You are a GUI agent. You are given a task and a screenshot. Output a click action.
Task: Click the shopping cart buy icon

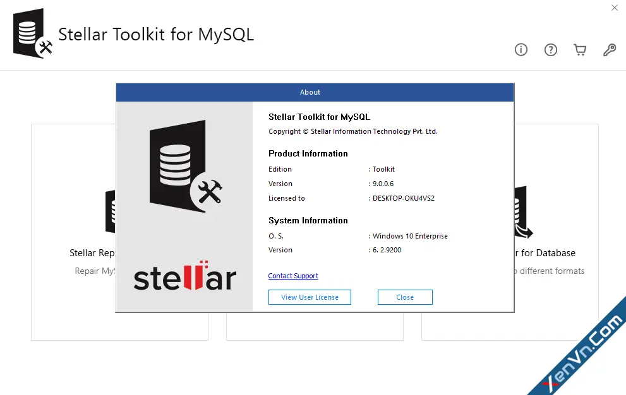pyautogui.click(x=580, y=50)
